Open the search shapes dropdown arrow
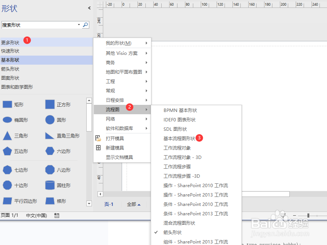327x245 pixels. [79, 25]
